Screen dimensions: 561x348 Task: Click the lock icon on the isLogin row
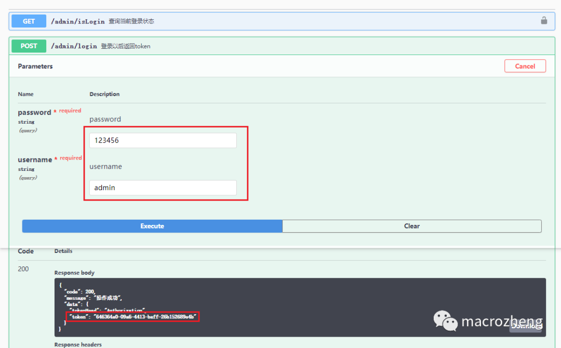(544, 21)
